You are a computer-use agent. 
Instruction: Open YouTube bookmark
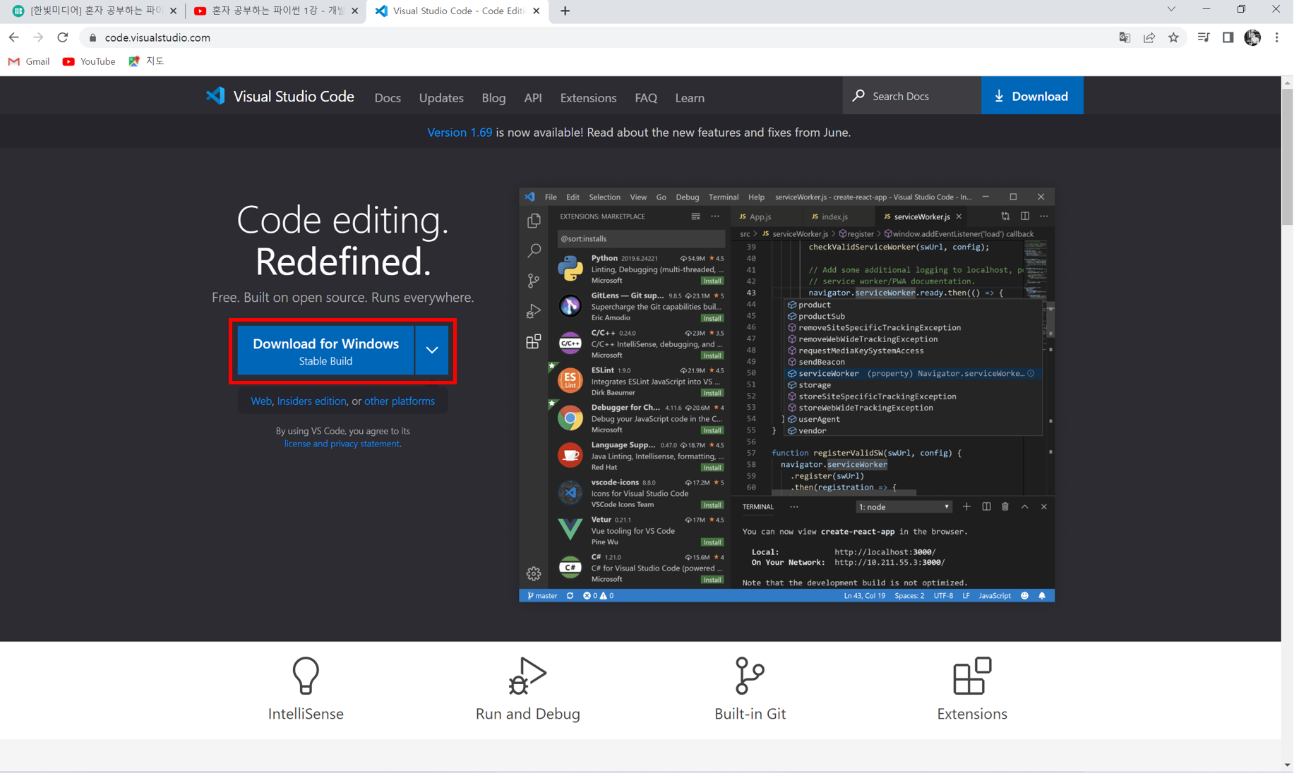(89, 61)
